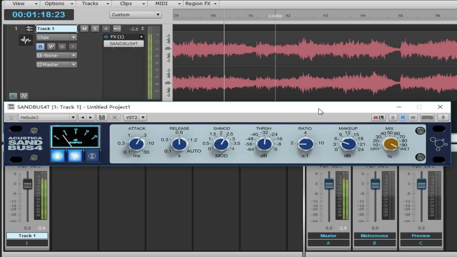Click the Track 1 freeze snowflake icon
The image size is (457, 257).
[x=62, y=46]
